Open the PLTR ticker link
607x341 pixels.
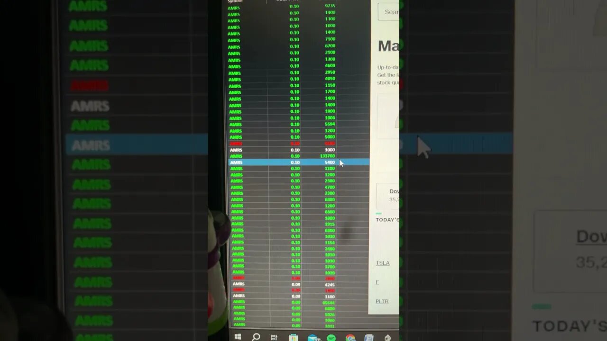(382, 301)
